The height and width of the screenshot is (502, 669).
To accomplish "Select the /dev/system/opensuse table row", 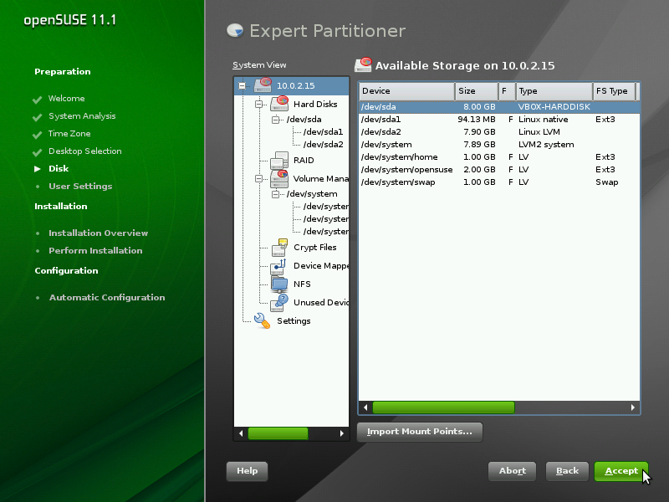I will tap(499, 170).
